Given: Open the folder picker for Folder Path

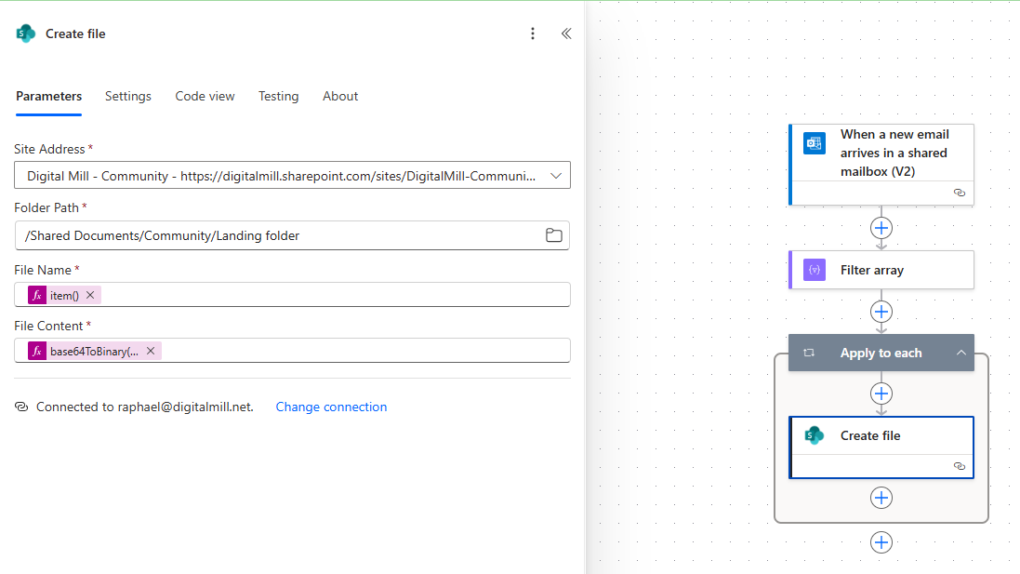Looking at the screenshot, I should pos(553,235).
